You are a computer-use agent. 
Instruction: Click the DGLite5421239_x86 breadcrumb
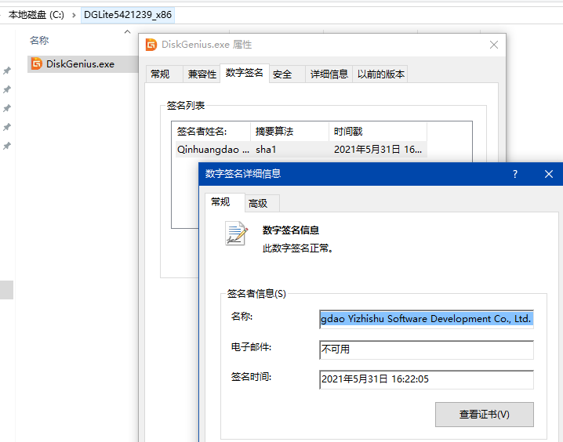(128, 15)
